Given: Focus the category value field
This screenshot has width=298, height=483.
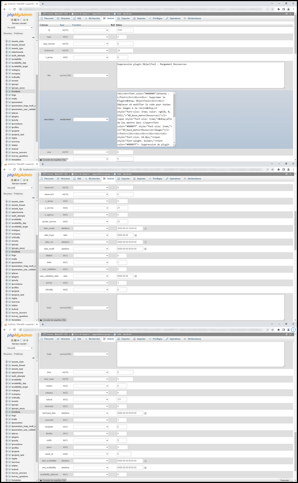Looking at the screenshot, I should point(122,393).
